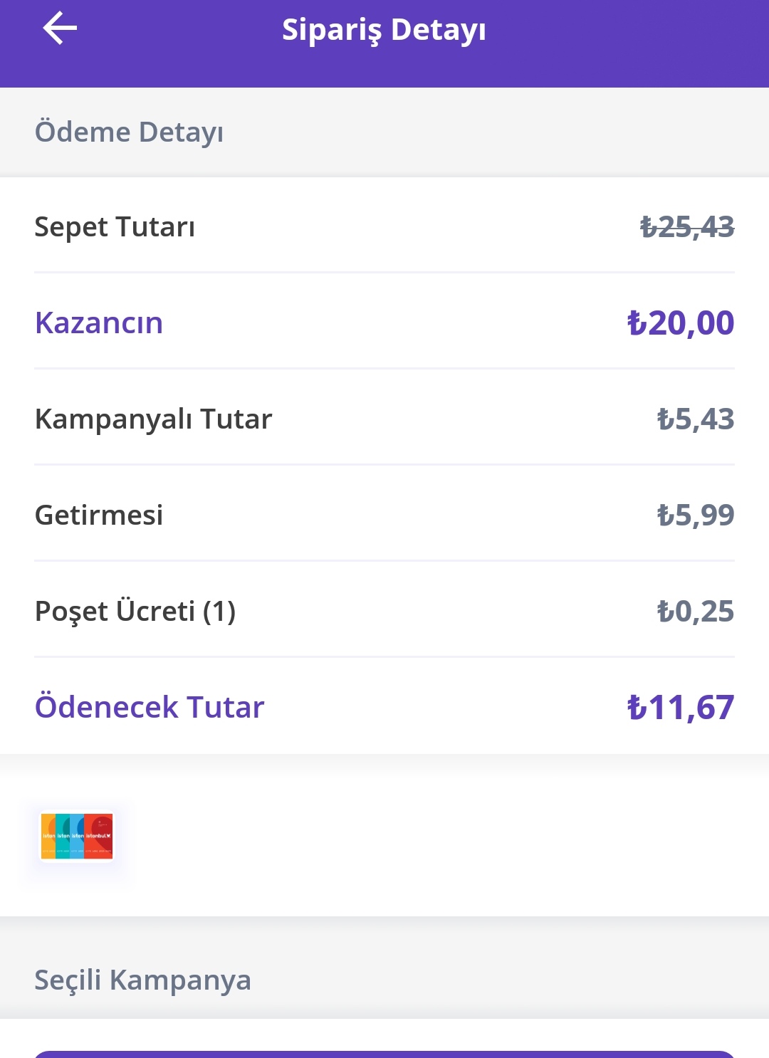Tap the Seçili Kampanya section heading
The image size is (769, 1058).
pos(142,980)
